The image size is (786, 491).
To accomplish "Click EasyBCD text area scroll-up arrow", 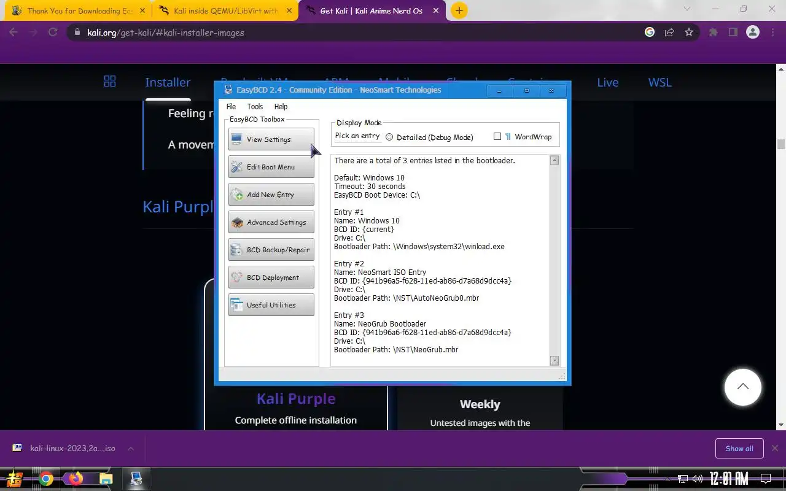I will point(554,161).
